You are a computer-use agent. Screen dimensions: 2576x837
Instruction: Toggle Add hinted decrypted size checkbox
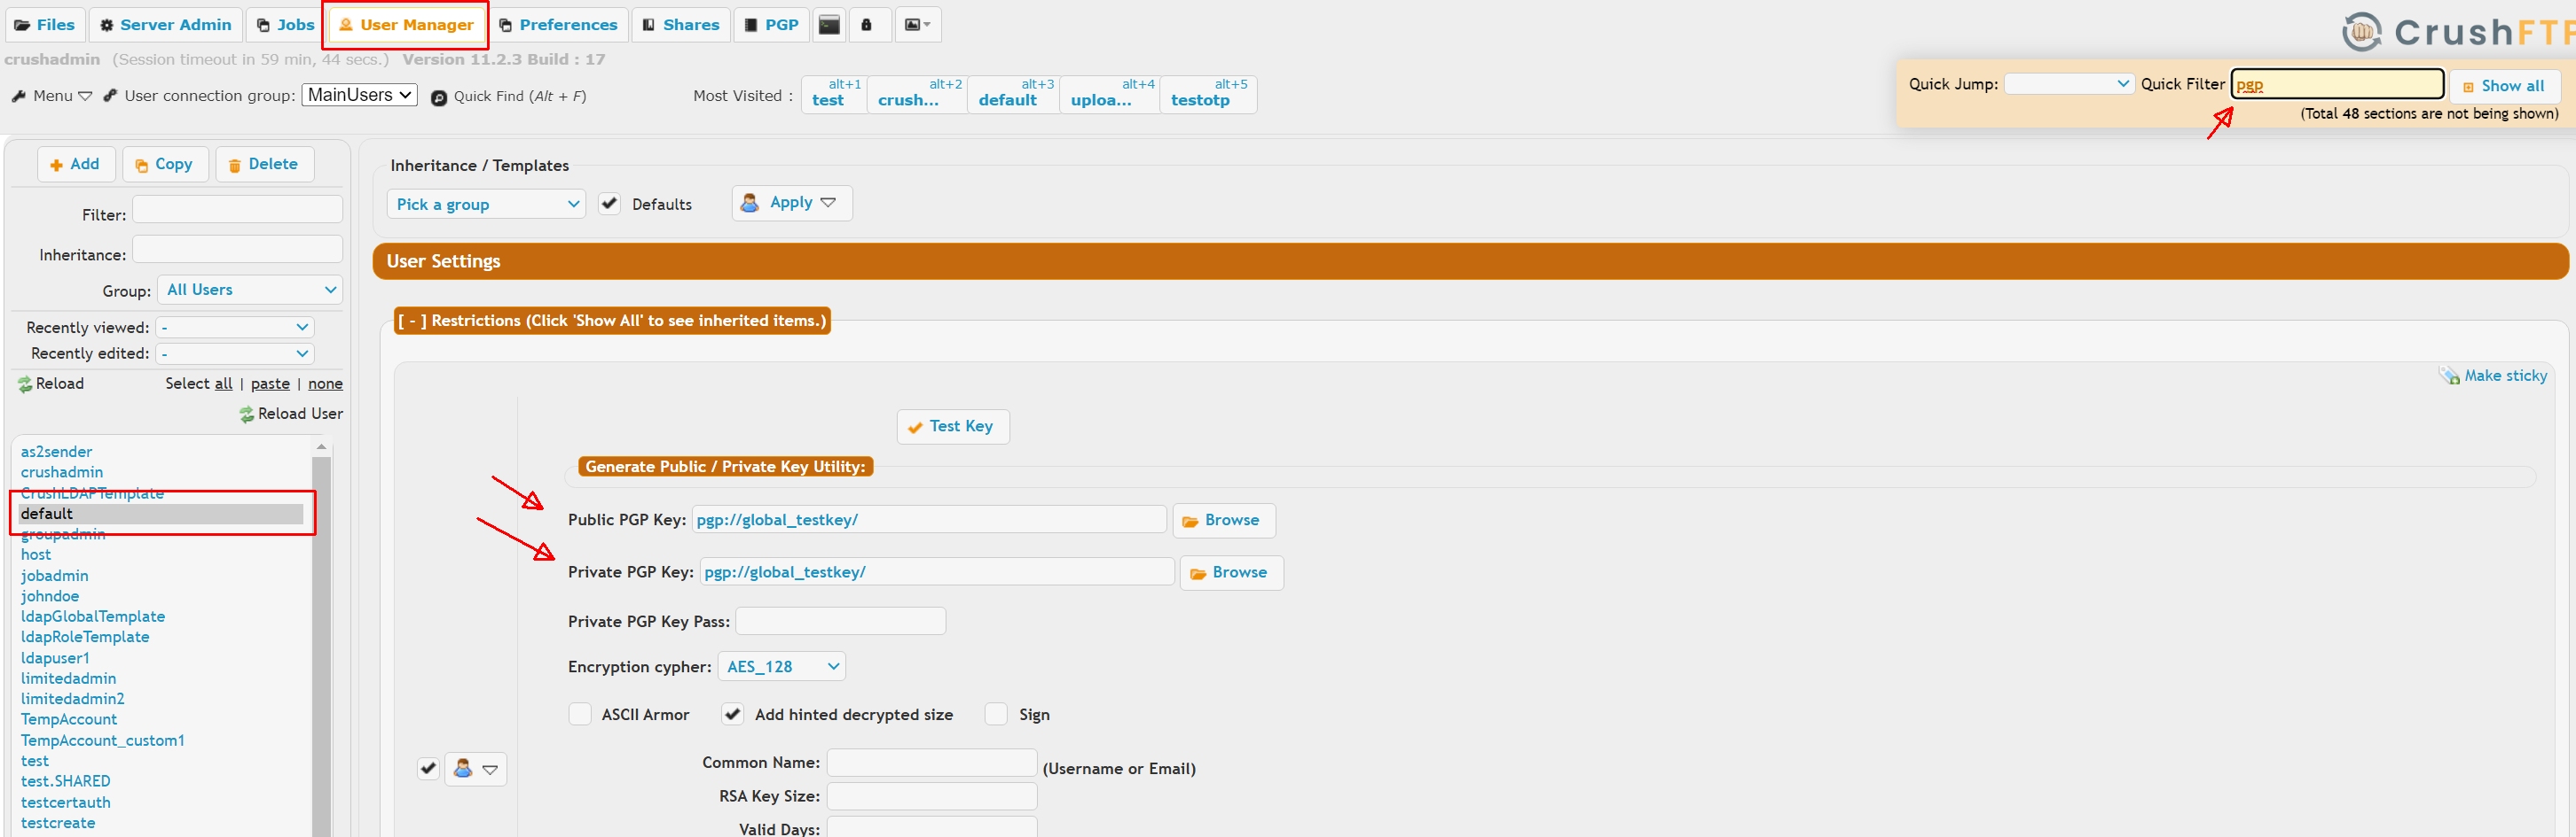click(732, 714)
